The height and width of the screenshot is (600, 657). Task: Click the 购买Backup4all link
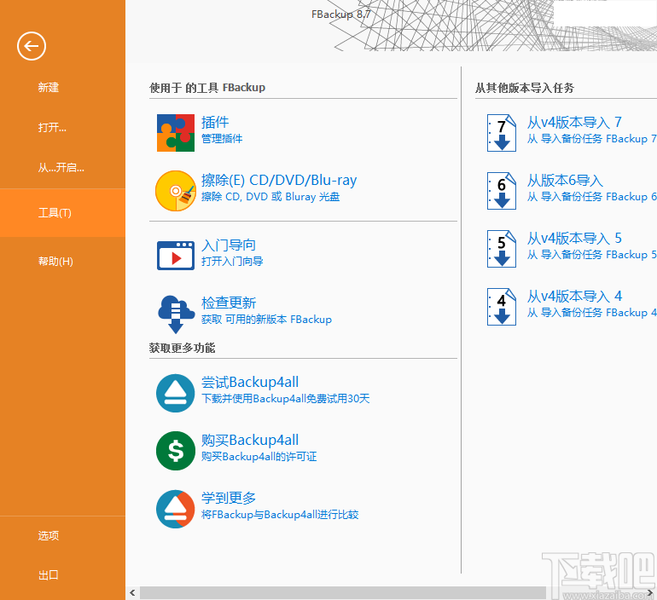[x=250, y=440]
